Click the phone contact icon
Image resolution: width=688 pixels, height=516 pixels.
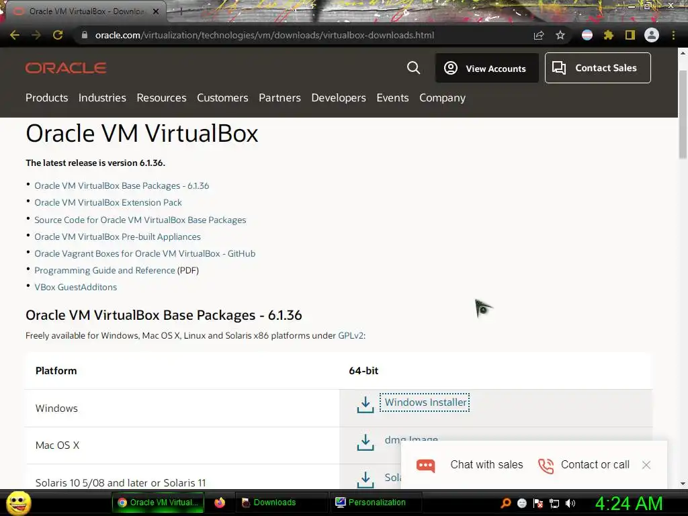click(x=546, y=466)
